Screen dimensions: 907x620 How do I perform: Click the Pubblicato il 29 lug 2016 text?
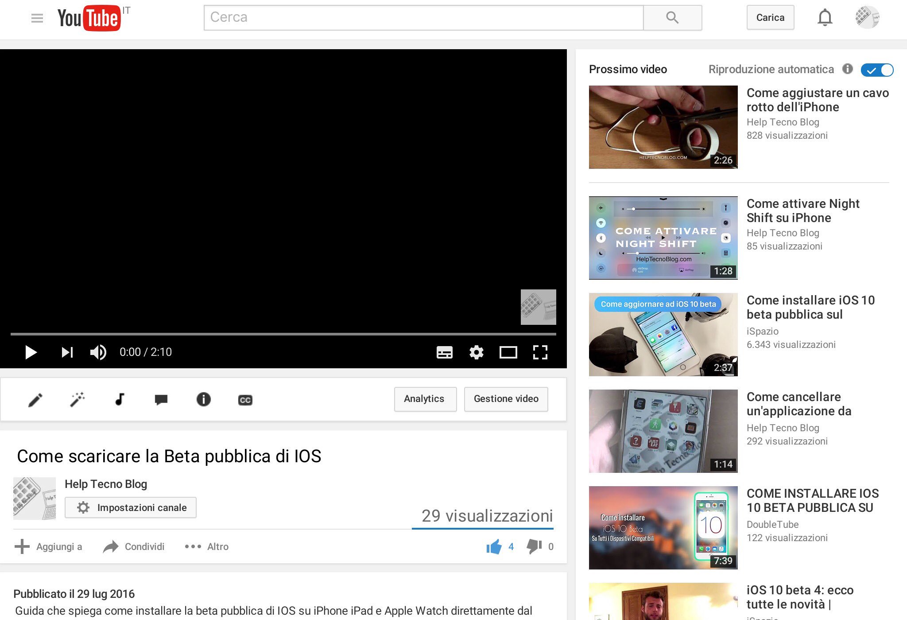click(x=74, y=594)
